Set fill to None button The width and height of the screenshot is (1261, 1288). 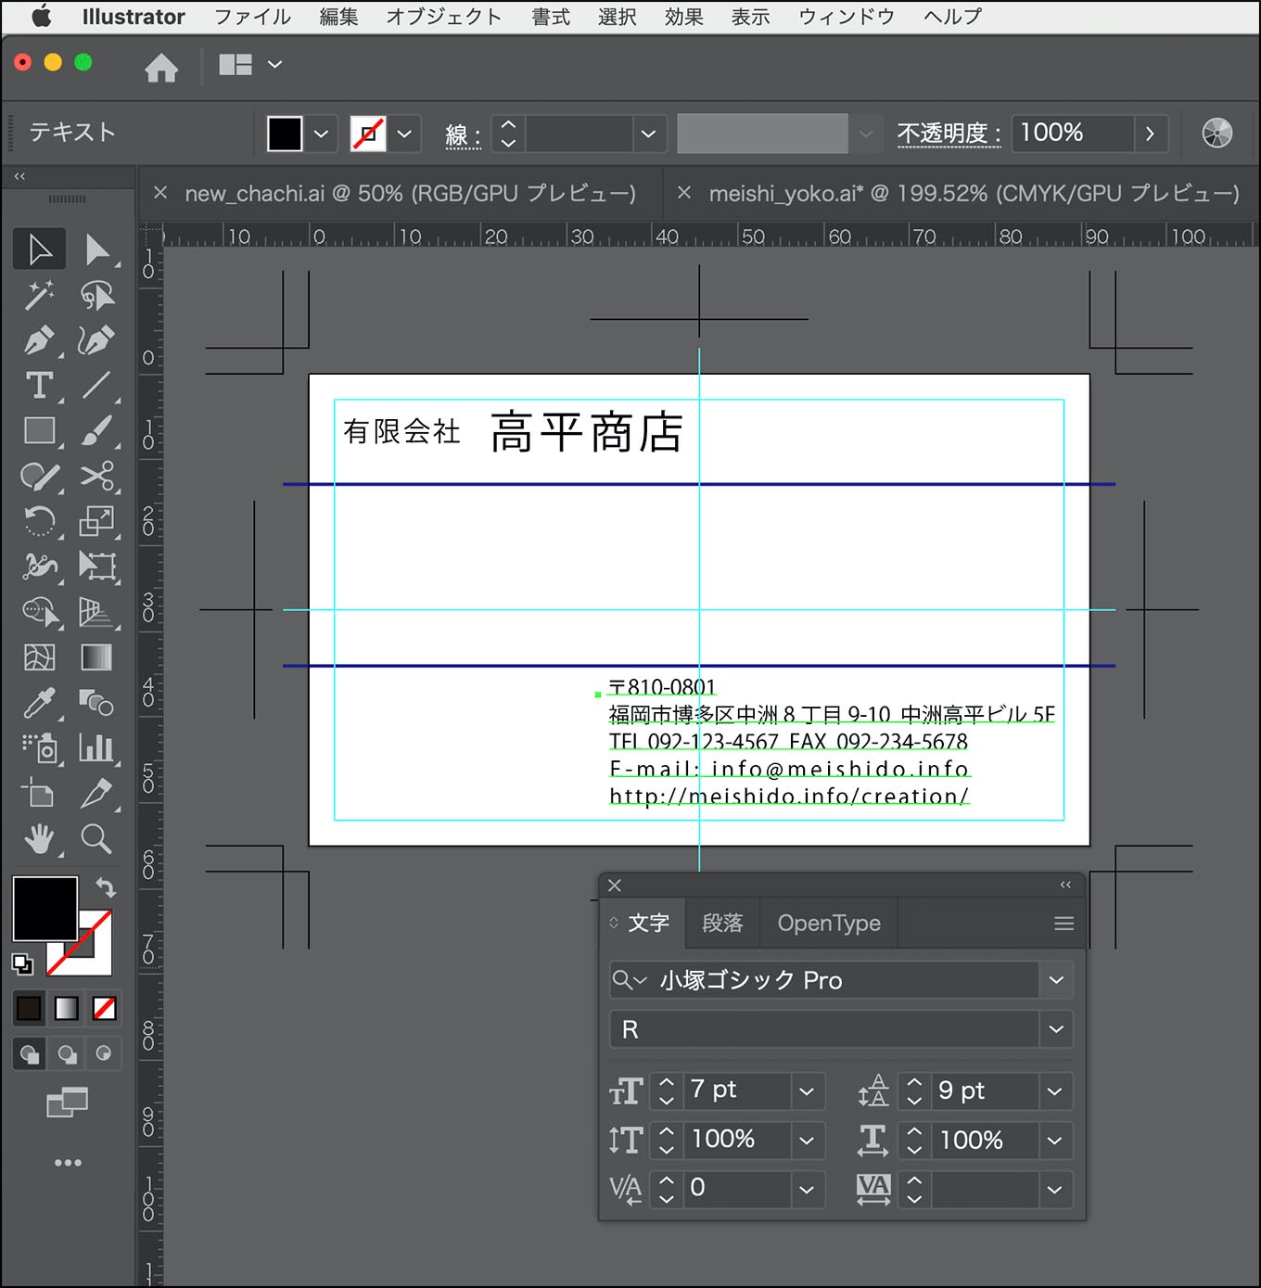[104, 1008]
